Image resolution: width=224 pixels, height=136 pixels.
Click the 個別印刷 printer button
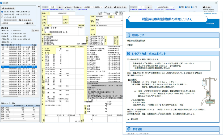tap(120, 7)
